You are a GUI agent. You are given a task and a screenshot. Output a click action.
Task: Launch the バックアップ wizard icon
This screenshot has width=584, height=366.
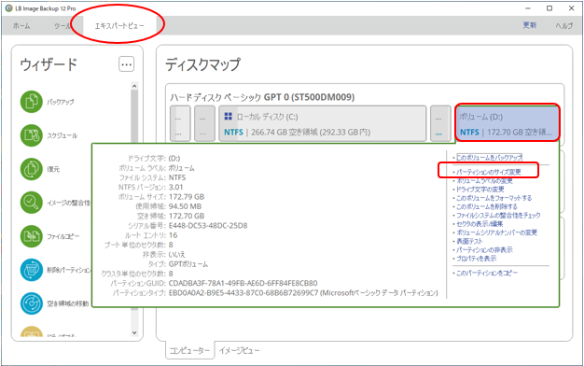pos(32,102)
